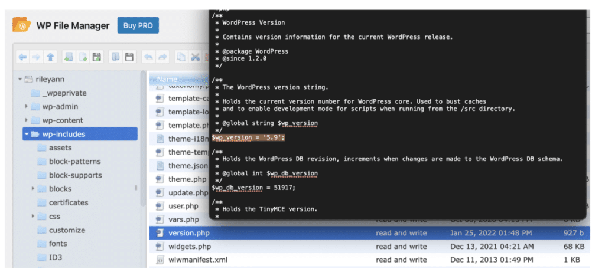The height and width of the screenshot is (272, 605).
Task: Collapse the rileyann root tree arrow
Action: [19, 80]
